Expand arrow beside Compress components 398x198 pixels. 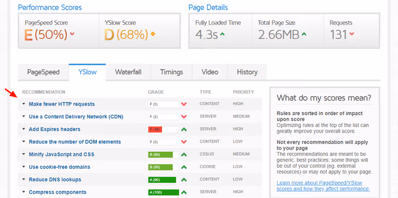tap(24, 192)
